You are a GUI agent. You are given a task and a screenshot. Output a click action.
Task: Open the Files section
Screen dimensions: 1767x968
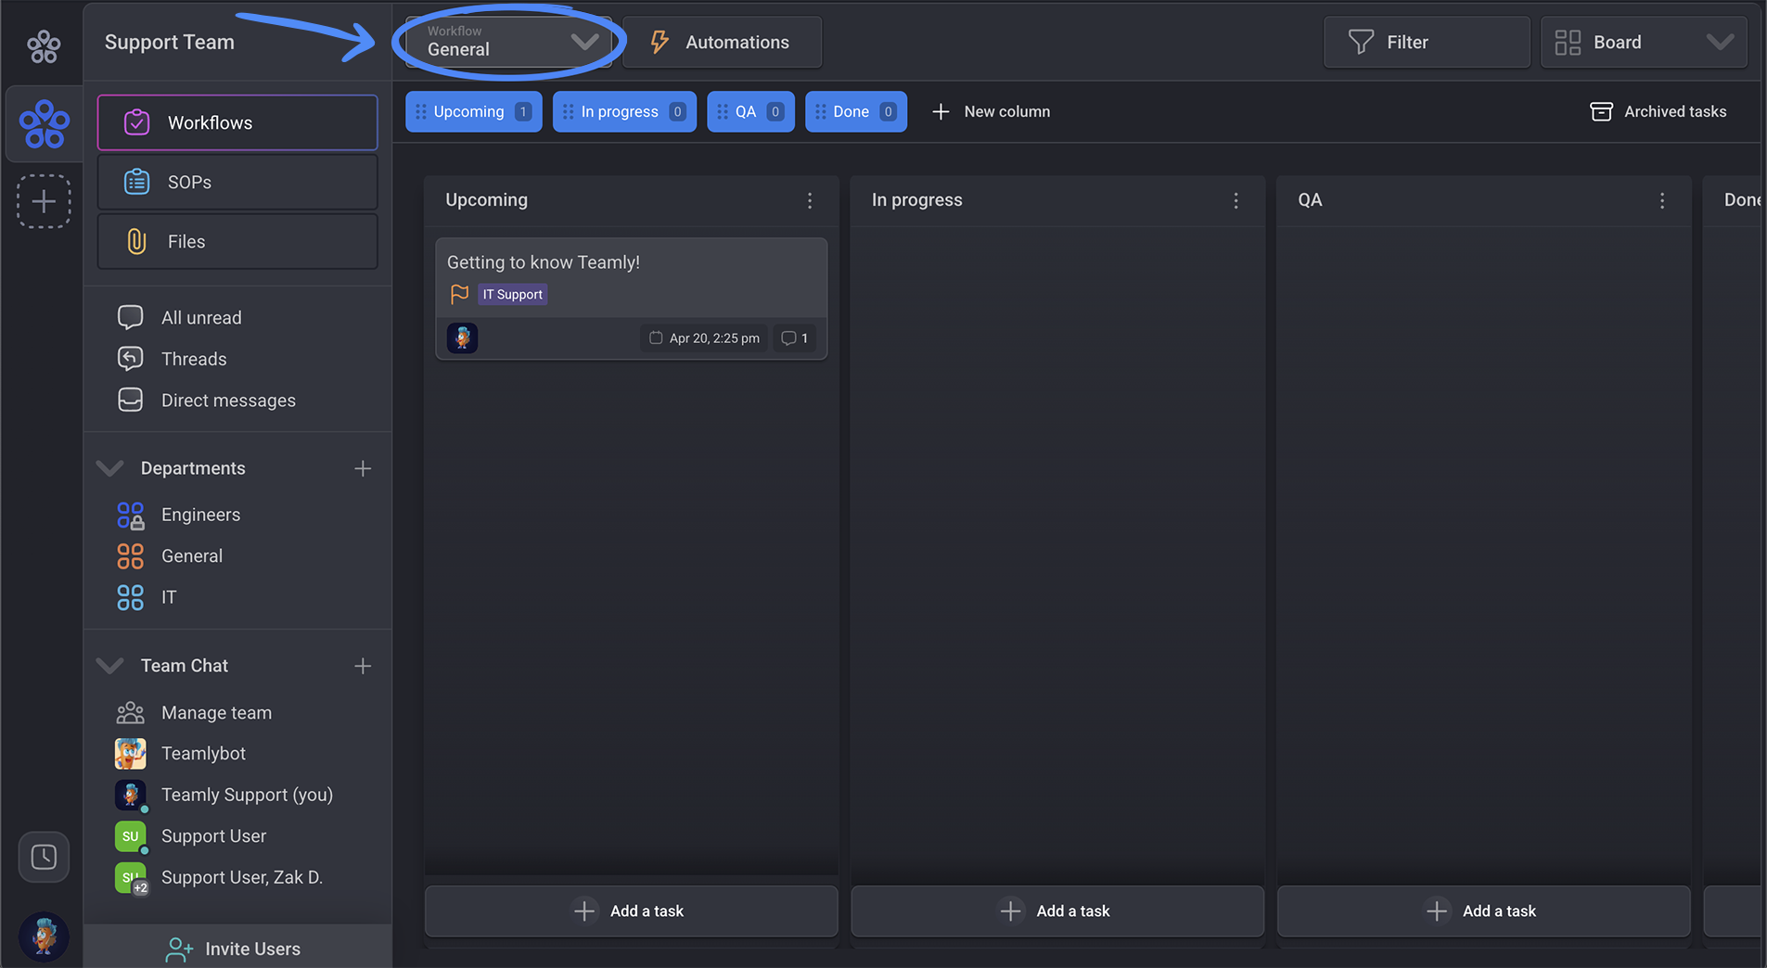click(237, 241)
